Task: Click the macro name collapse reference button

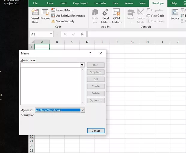Action: (x=82, y=65)
